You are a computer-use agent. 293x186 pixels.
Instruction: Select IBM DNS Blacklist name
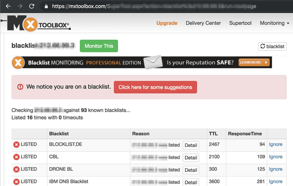coord(69,182)
